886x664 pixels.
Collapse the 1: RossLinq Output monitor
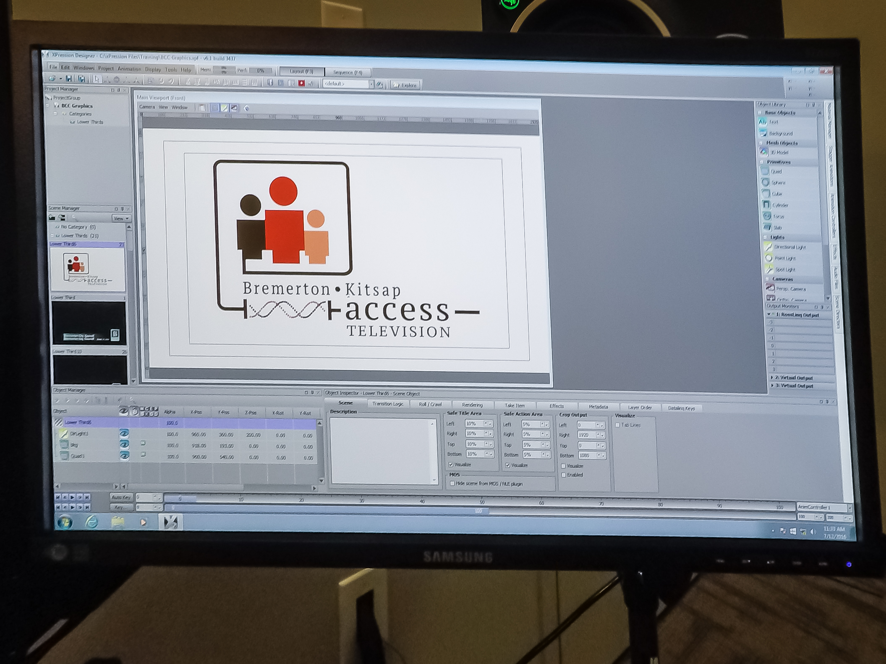click(769, 314)
